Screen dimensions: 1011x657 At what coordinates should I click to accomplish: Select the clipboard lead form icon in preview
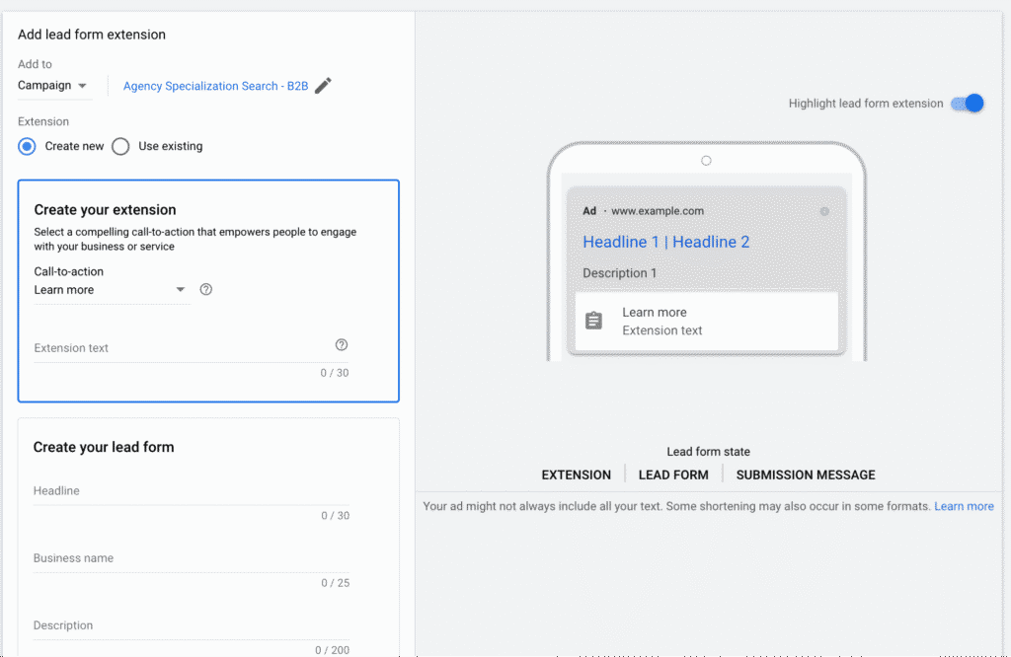click(x=592, y=320)
